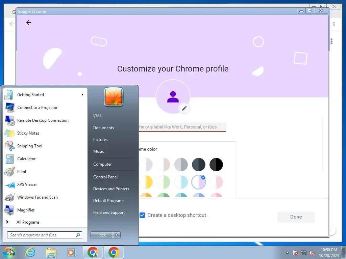Click the search magnifier in Start search box
This screenshot has width=346, height=259.
pos(78,235)
